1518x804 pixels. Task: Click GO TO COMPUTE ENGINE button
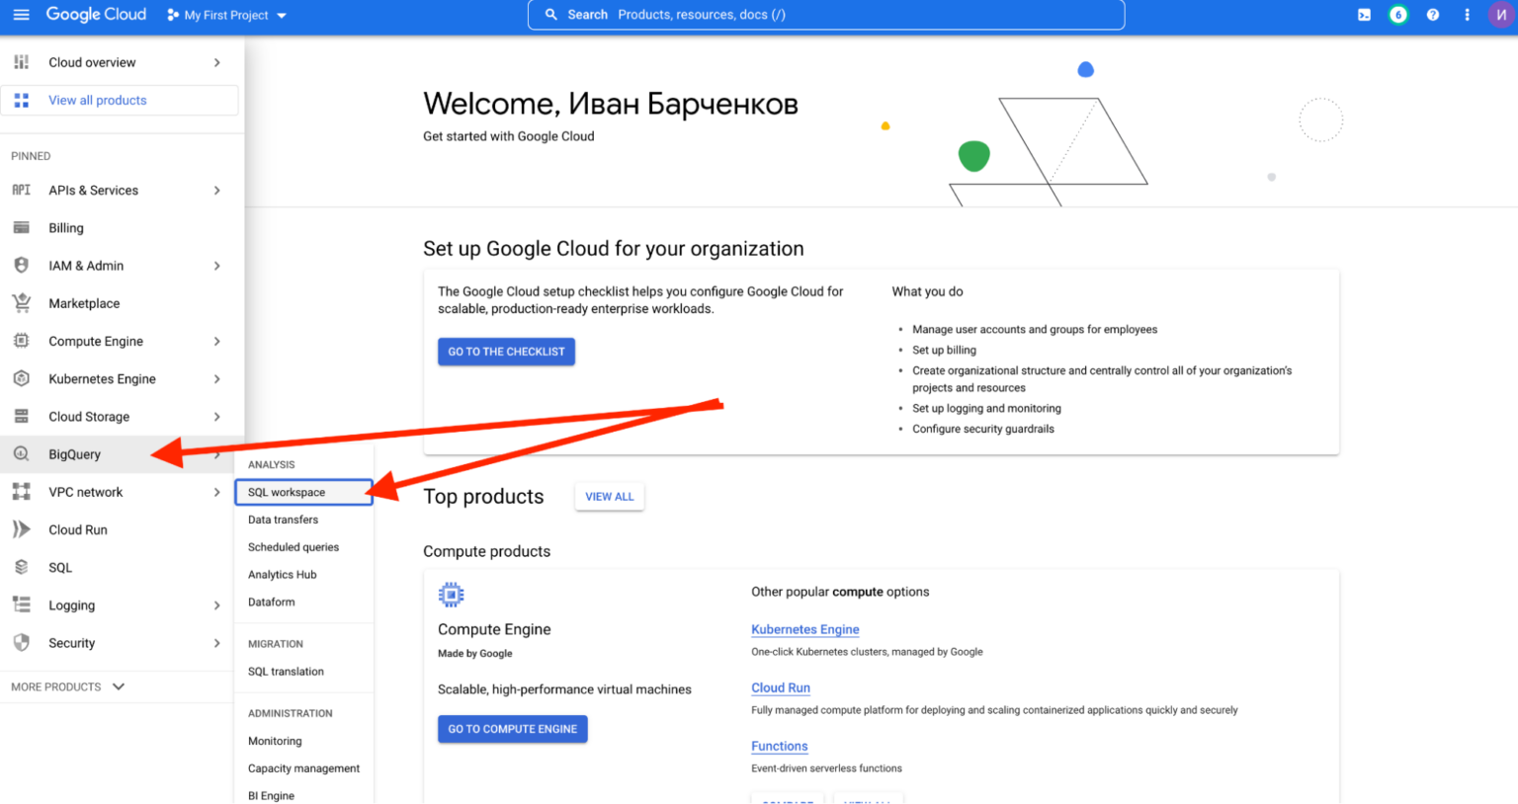pos(512,729)
